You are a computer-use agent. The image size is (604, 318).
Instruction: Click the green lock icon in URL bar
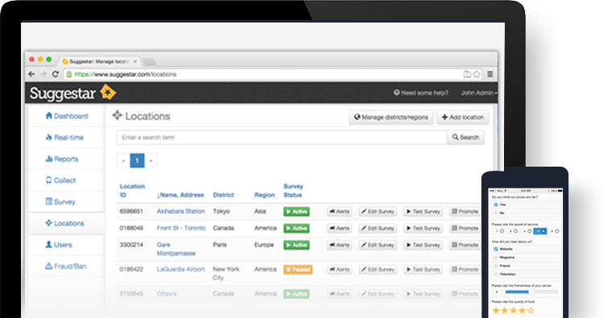click(x=69, y=74)
